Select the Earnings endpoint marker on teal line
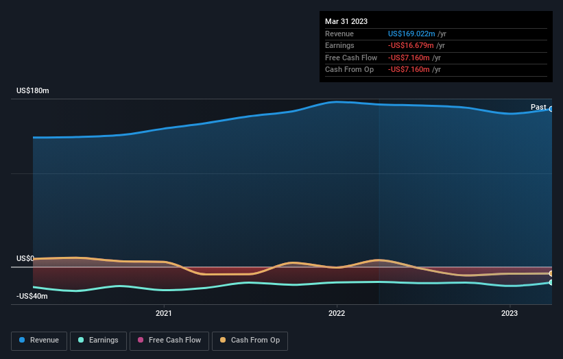Screen dimensions: 563x359 tap(551, 282)
